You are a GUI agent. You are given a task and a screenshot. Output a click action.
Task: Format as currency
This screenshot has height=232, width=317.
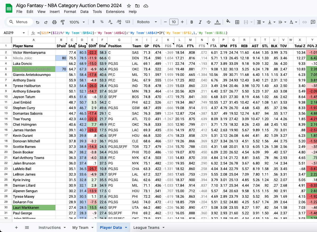94,22
